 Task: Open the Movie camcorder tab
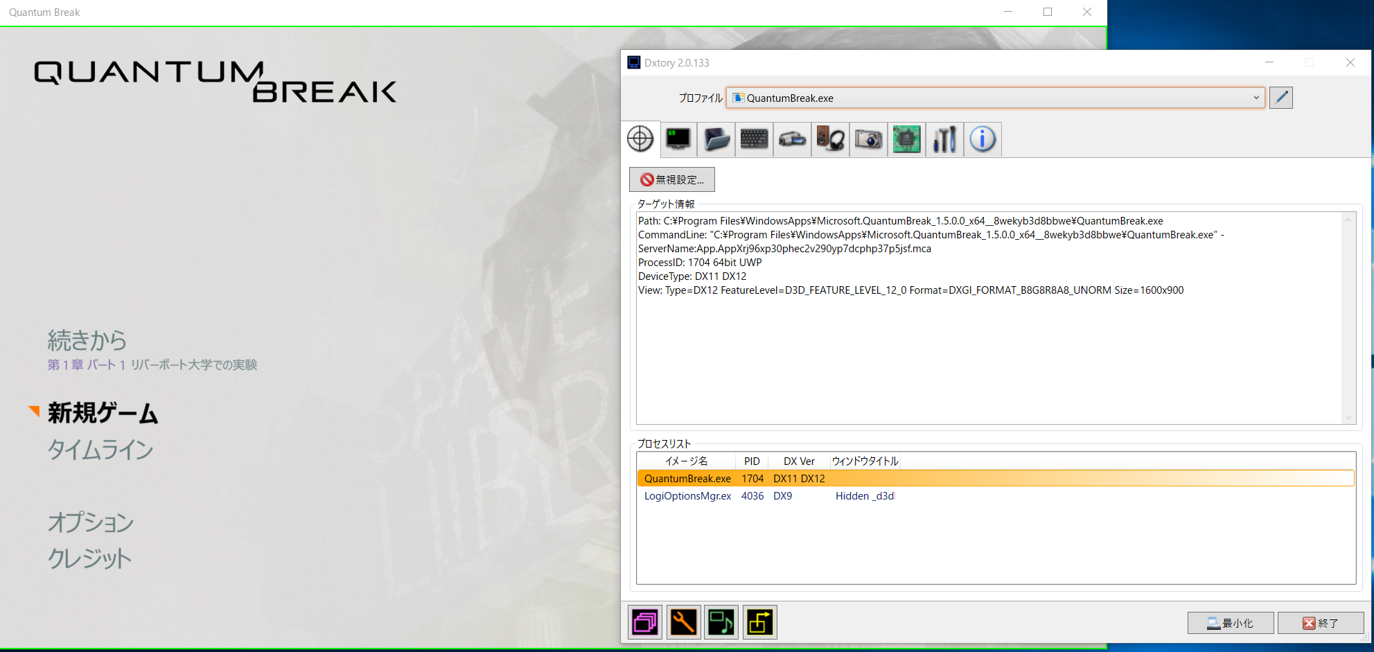click(792, 139)
